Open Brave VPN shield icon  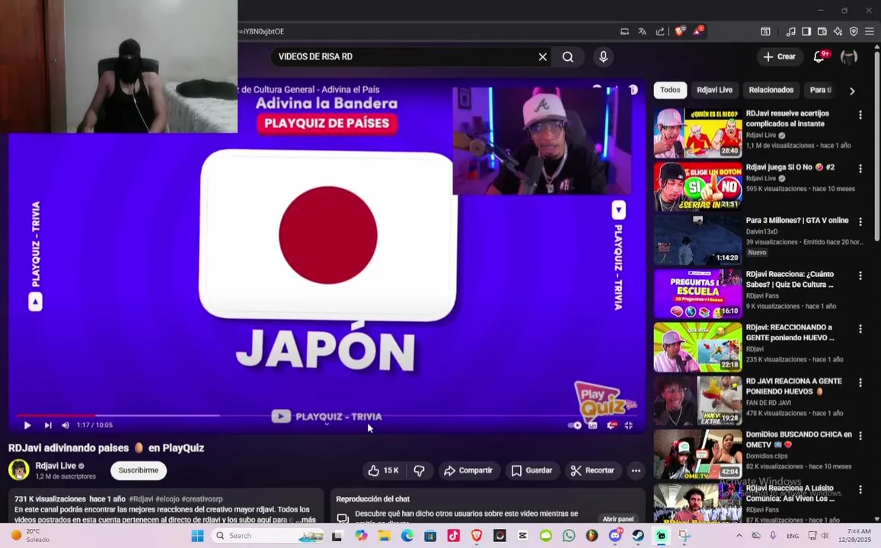coord(854,31)
